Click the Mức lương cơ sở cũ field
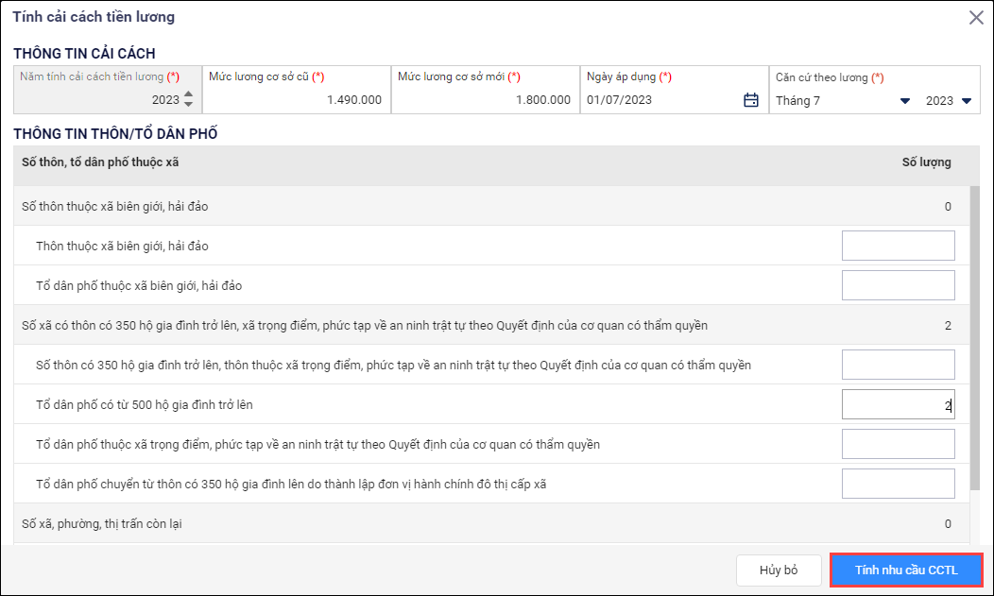Viewport: 994px width, 596px height. [x=297, y=90]
